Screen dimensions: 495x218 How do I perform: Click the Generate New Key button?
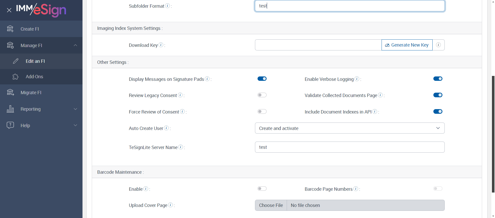407,45
